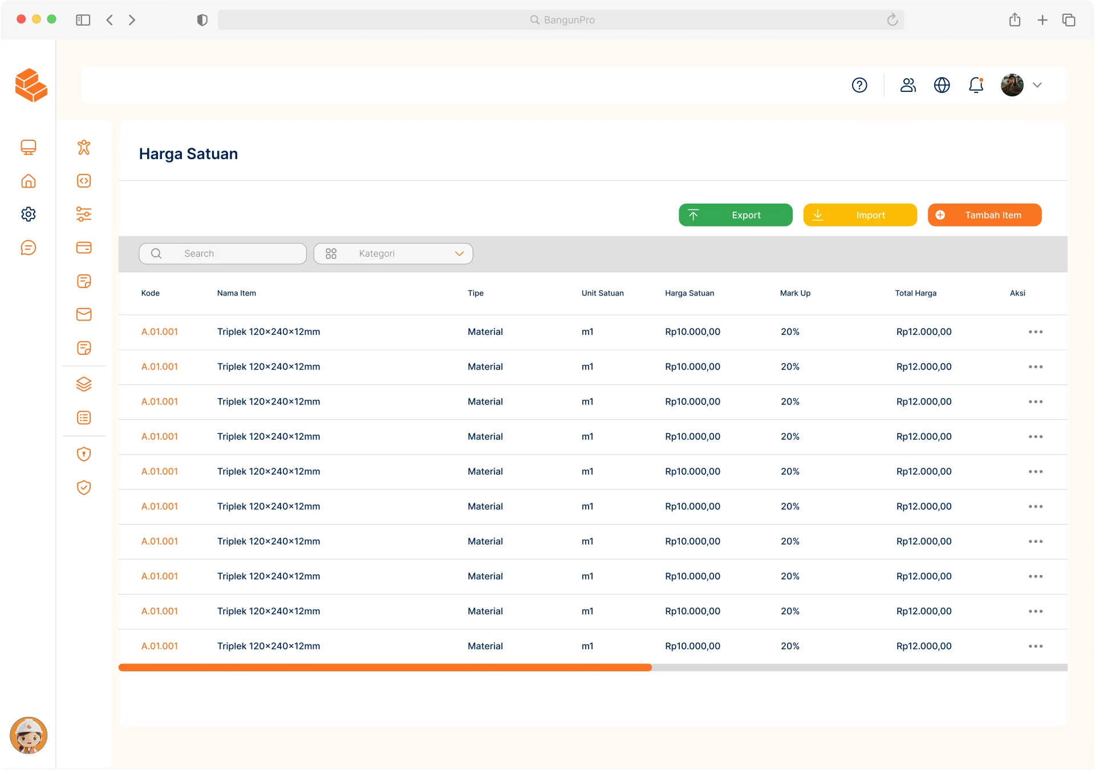The height and width of the screenshot is (770, 1095).
Task: Open the three-dot actions menu in first row
Action: click(1035, 332)
